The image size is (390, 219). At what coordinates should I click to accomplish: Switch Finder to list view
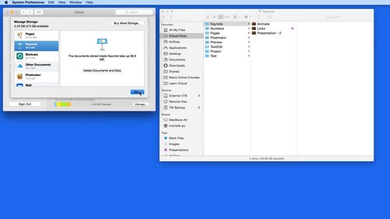214,17
